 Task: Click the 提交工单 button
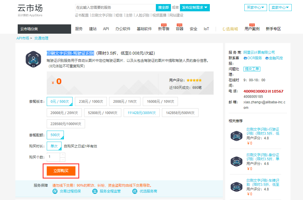click(252, 69)
